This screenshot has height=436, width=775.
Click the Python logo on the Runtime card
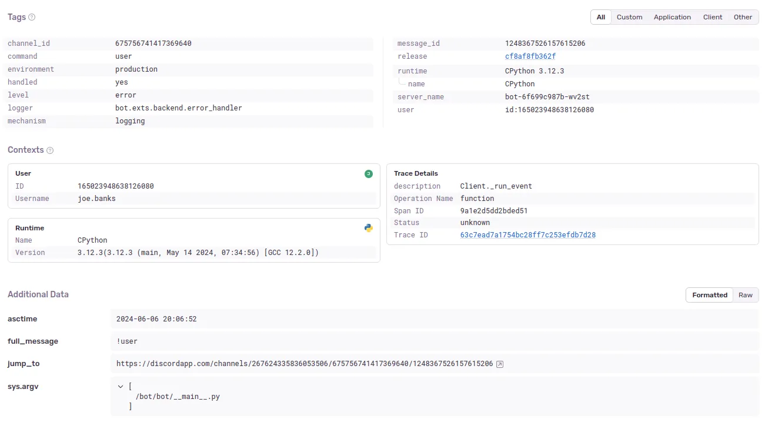pos(369,228)
